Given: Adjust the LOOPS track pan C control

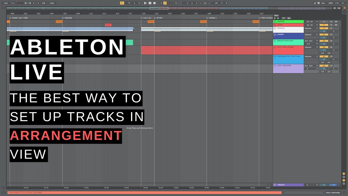Looking at the screenshot, I should [334, 38].
